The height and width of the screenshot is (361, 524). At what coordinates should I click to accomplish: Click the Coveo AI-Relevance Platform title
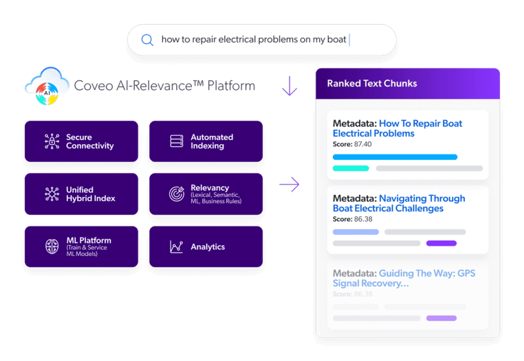(x=164, y=86)
